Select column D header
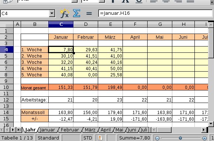Viewport: 214px width, 141px height. (x=86, y=24)
